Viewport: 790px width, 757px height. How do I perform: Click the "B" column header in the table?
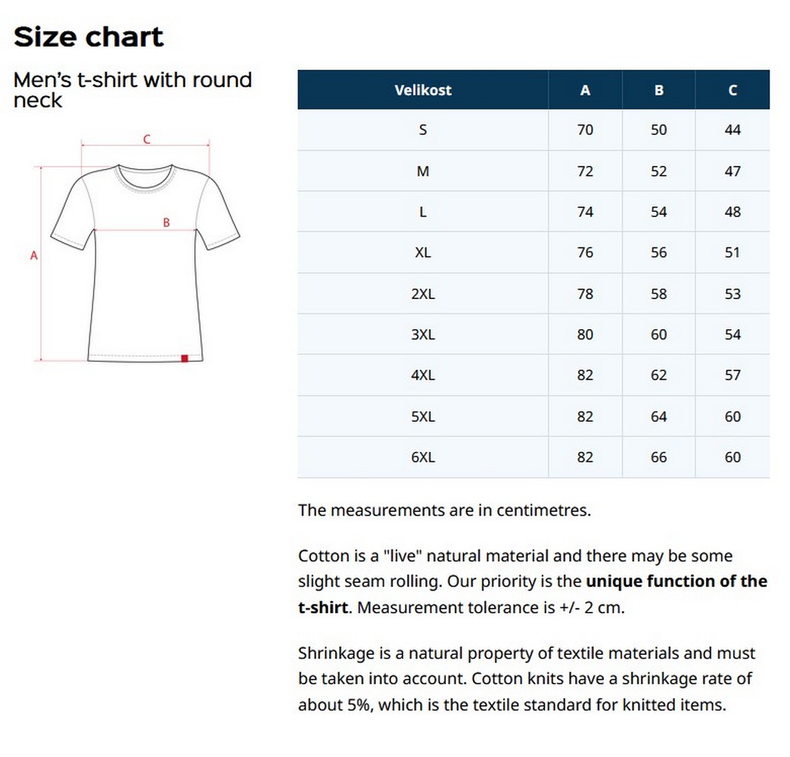(659, 90)
